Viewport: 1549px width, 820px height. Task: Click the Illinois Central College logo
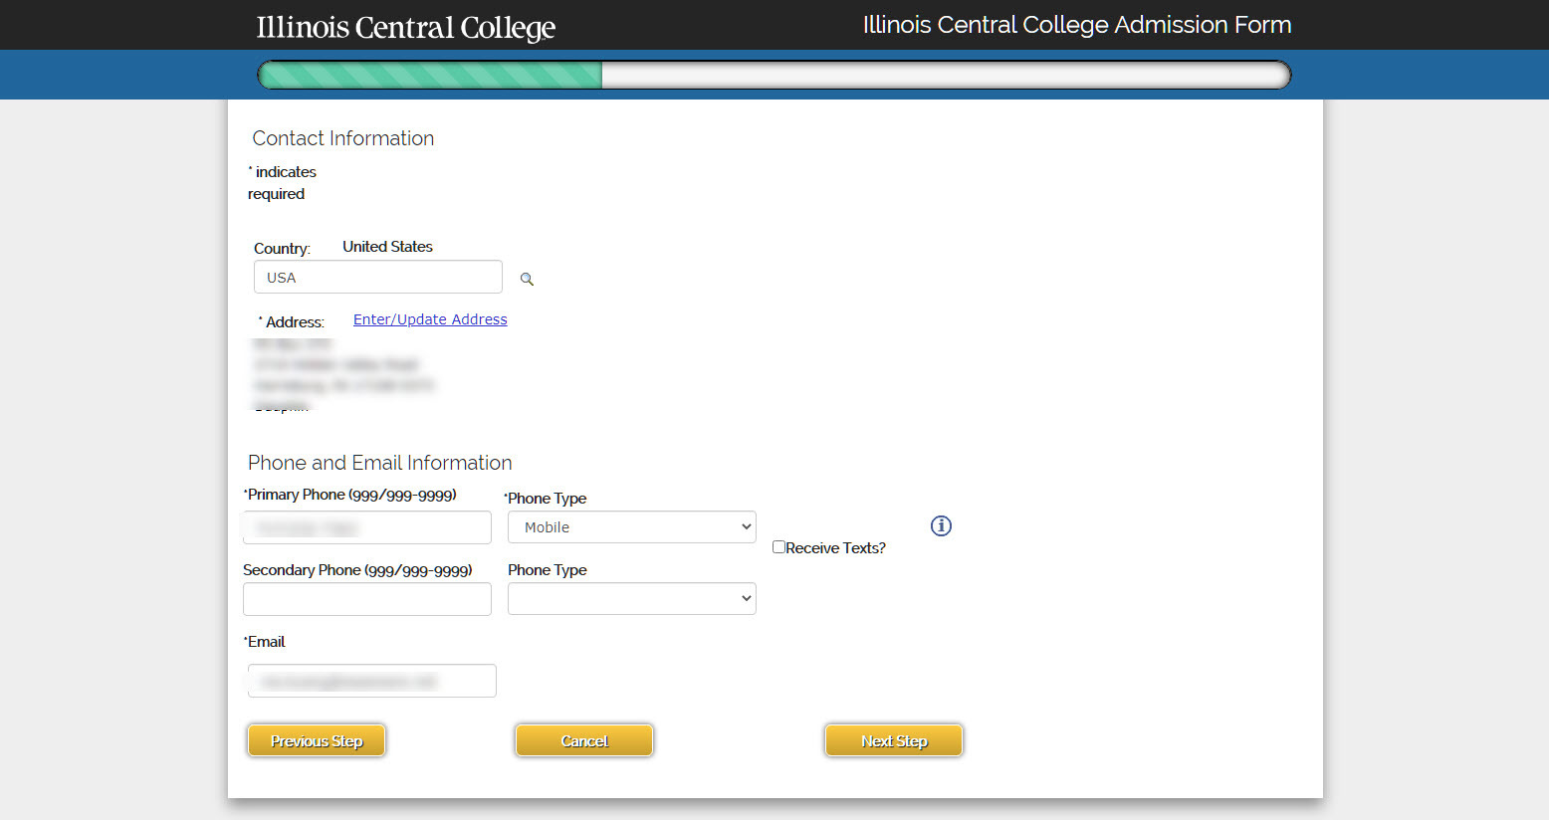(x=406, y=27)
